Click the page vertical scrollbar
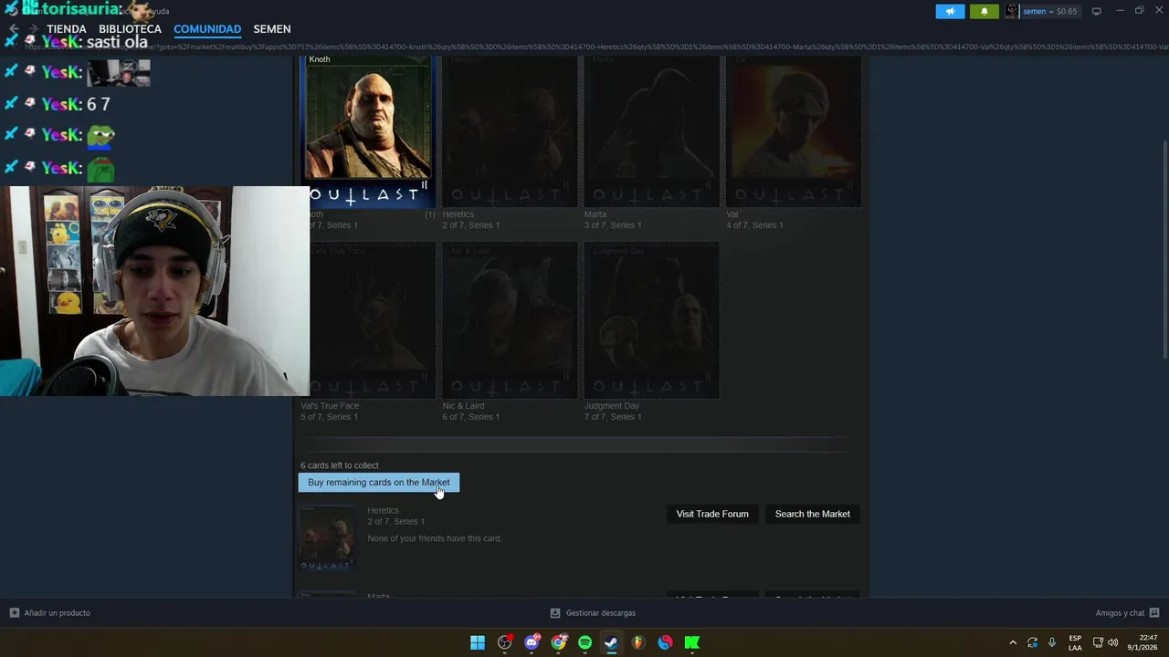The image size is (1169, 657). [1164, 251]
